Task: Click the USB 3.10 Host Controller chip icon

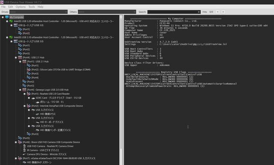Action: [x=11, y=37]
